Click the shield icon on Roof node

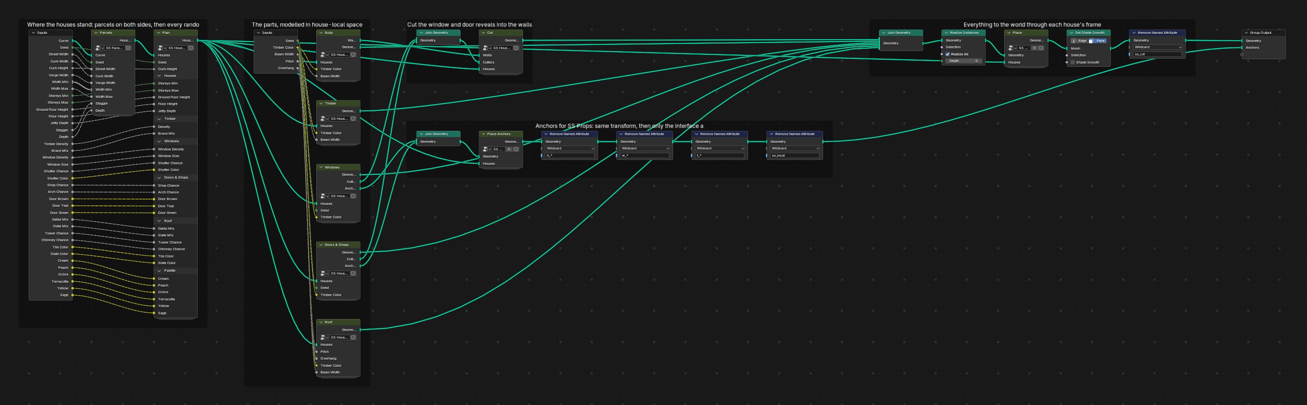coord(353,337)
